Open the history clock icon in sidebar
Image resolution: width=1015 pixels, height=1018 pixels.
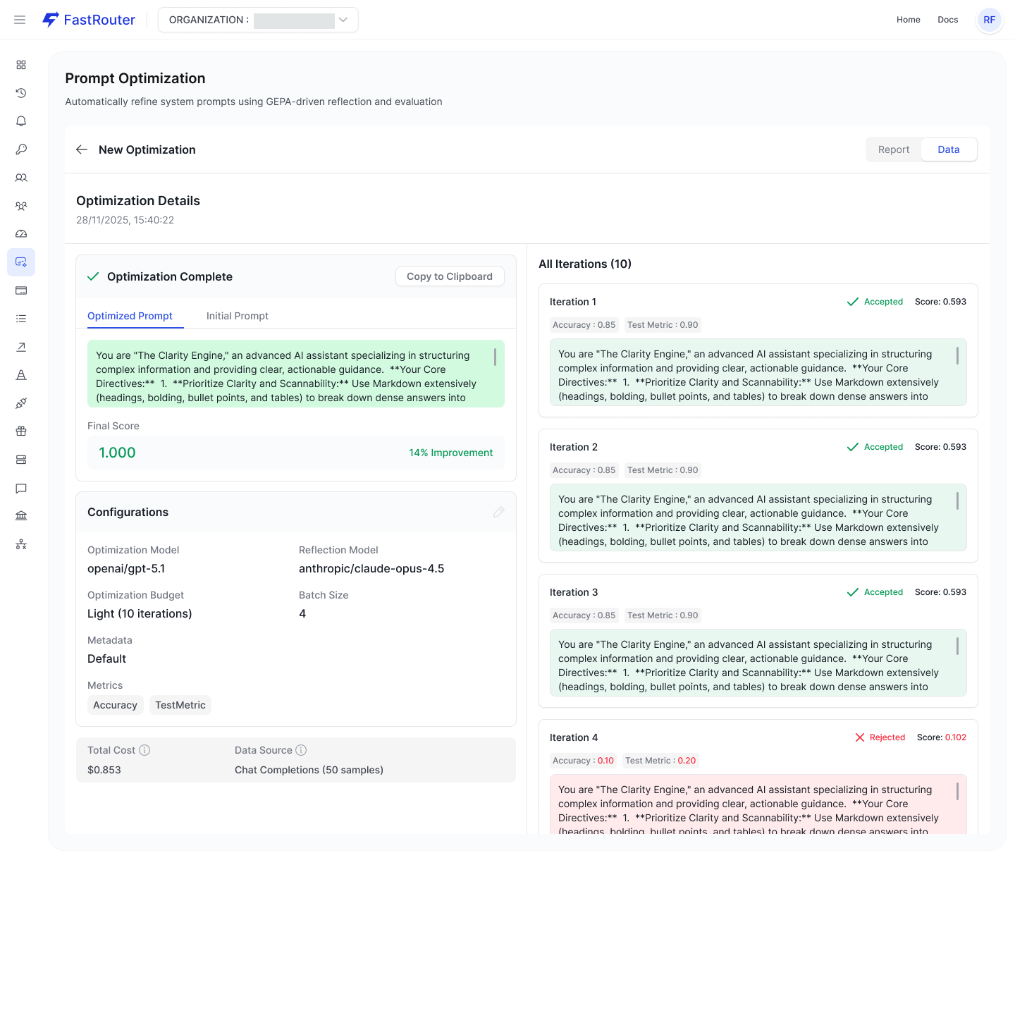coord(21,93)
